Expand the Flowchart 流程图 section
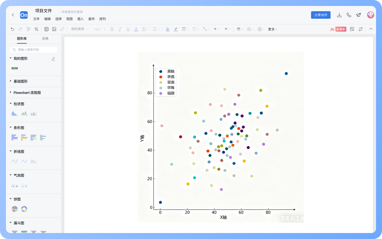Image resolution: width=382 pixels, height=239 pixels. (x=27, y=92)
